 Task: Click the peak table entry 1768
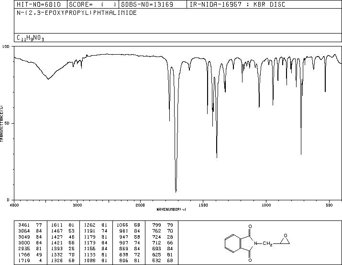coord(24,255)
